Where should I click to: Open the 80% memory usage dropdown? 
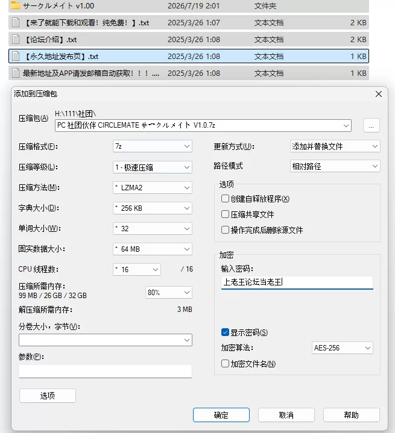pos(169,293)
